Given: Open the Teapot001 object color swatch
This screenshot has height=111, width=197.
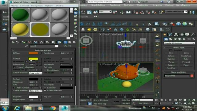Looking at the screenshot, I should point(192,76).
